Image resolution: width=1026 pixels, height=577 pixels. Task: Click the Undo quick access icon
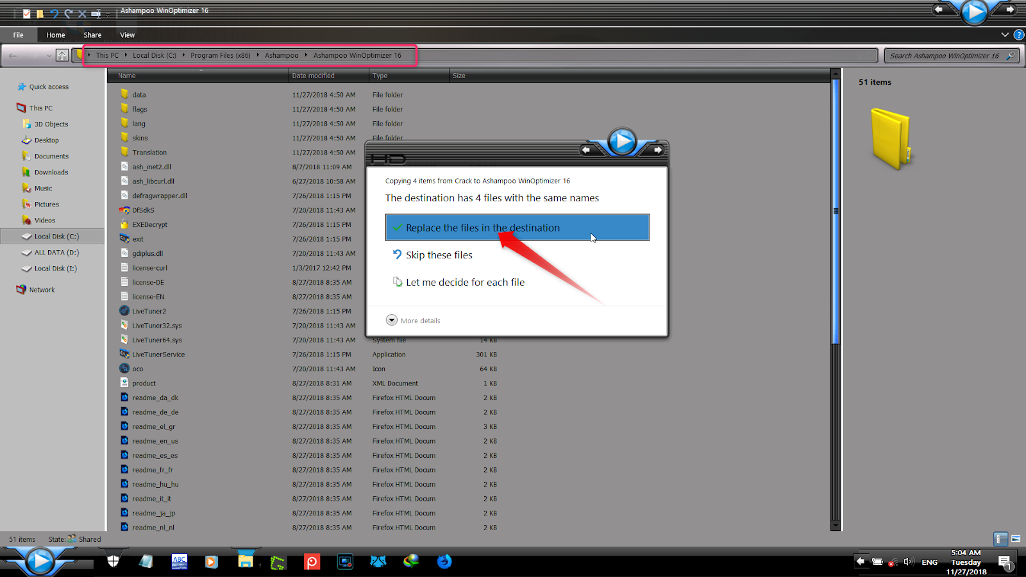coord(54,13)
